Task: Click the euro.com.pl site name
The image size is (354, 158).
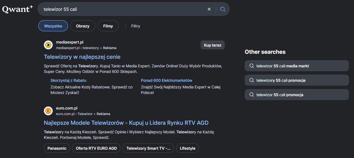Action: click(67, 108)
